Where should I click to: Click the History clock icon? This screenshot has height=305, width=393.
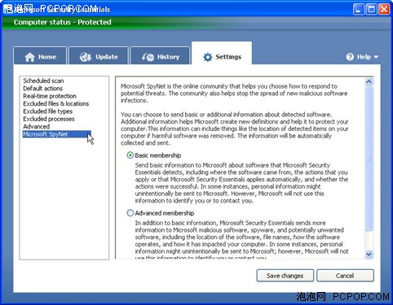(148, 57)
